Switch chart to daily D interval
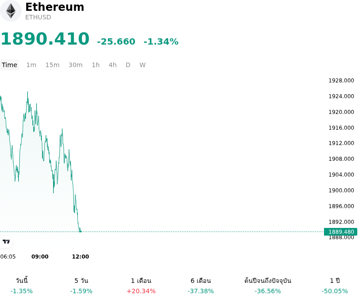Image resolution: width=360 pixels, height=300 pixels. [x=128, y=65]
